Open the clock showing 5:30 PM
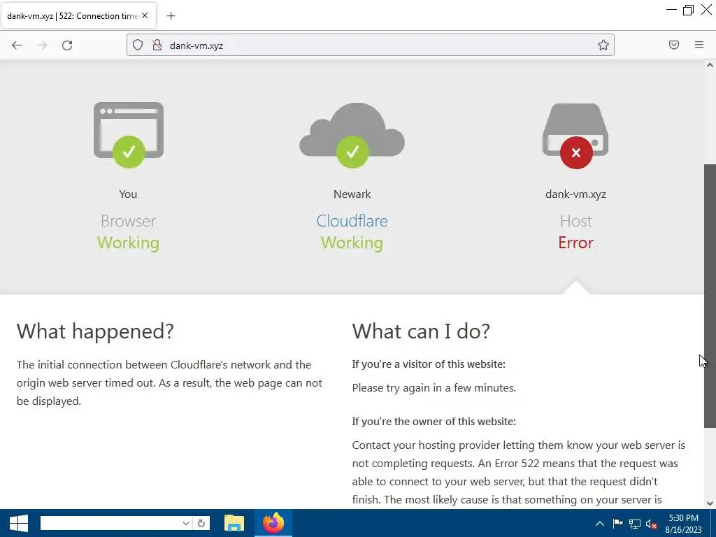Image resolution: width=716 pixels, height=537 pixels. click(x=684, y=524)
